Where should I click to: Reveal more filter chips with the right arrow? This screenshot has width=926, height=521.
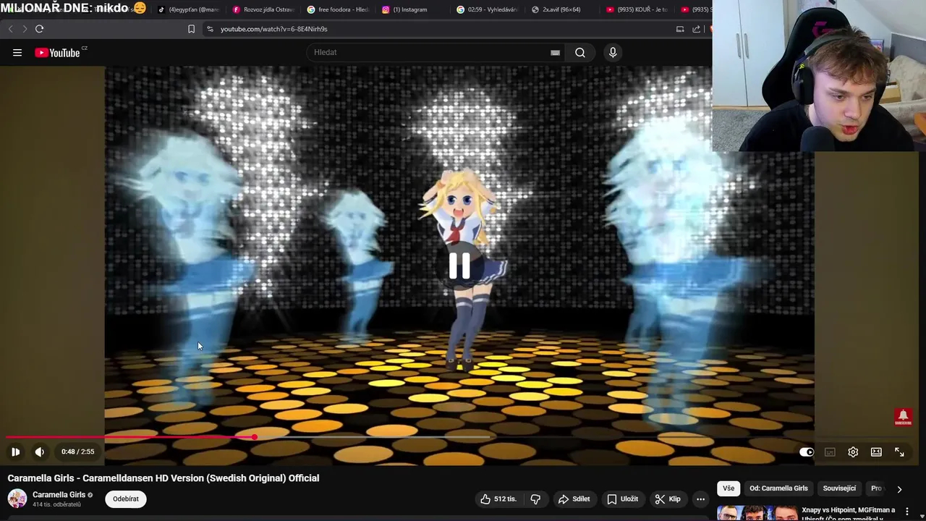click(899, 488)
